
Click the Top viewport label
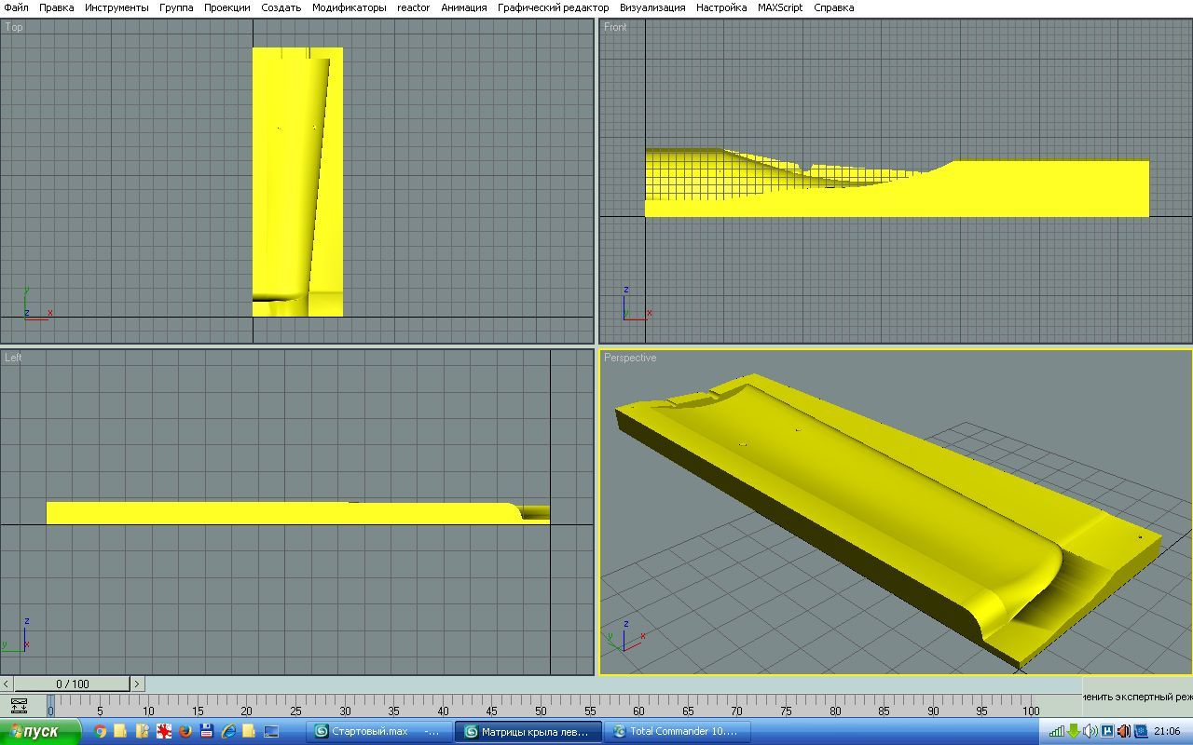tap(14, 27)
